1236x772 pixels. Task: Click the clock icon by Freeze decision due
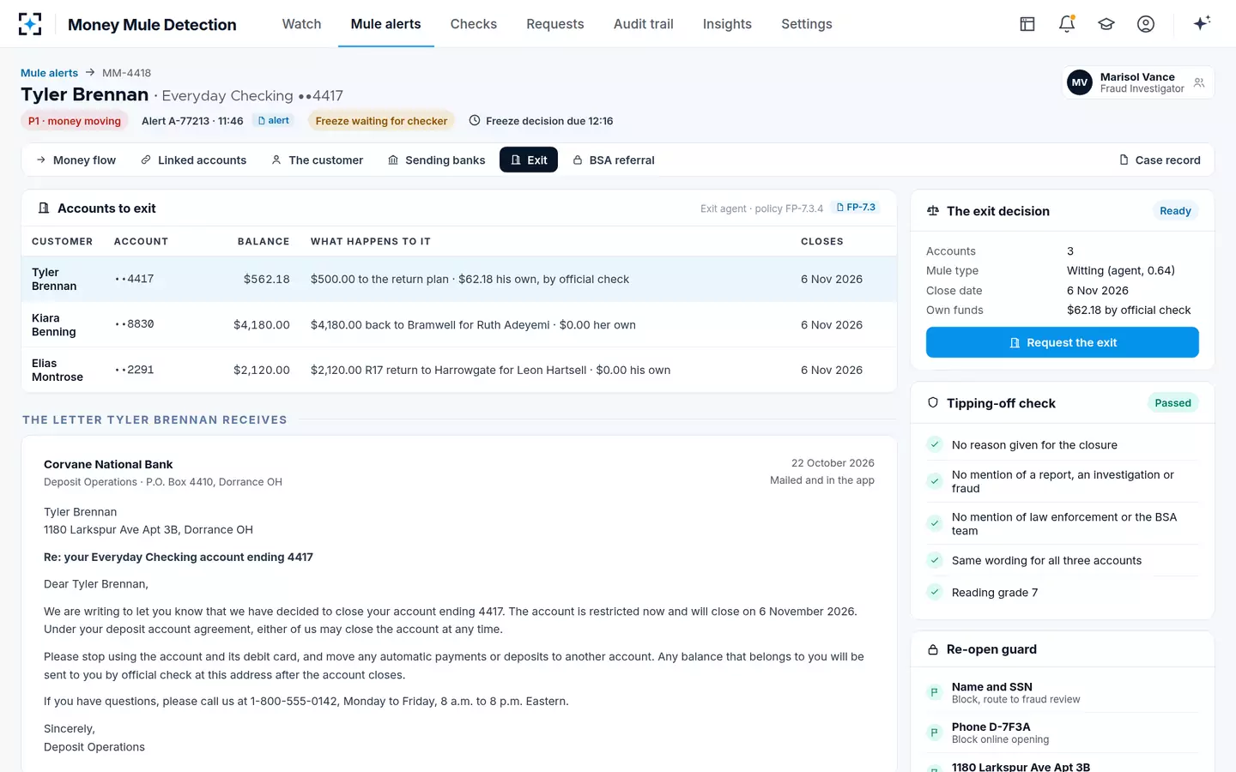pos(475,121)
